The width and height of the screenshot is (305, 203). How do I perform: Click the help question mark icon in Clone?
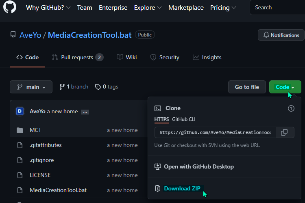tap(291, 108)
